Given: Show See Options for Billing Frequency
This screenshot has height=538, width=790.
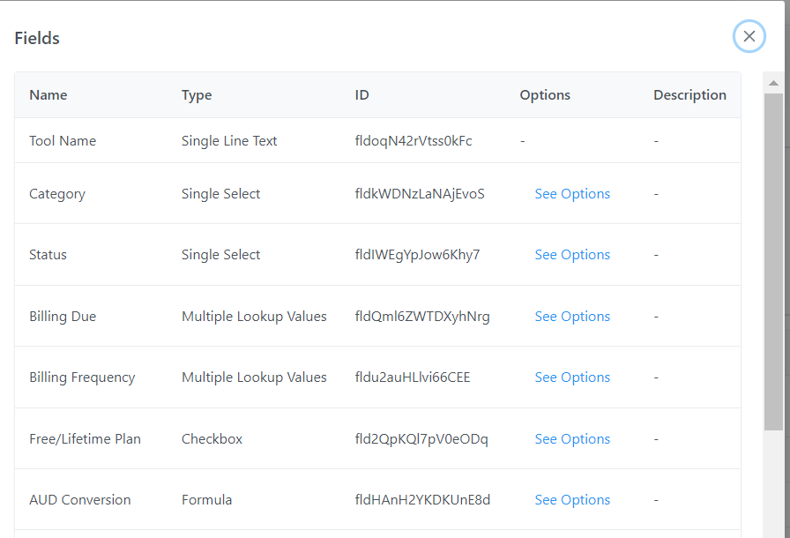Looking at the screenshot, I should pyautogui.click(x=572, y=377).
